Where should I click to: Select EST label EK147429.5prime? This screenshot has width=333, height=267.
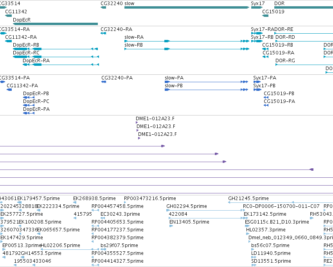tap(22, 238)
